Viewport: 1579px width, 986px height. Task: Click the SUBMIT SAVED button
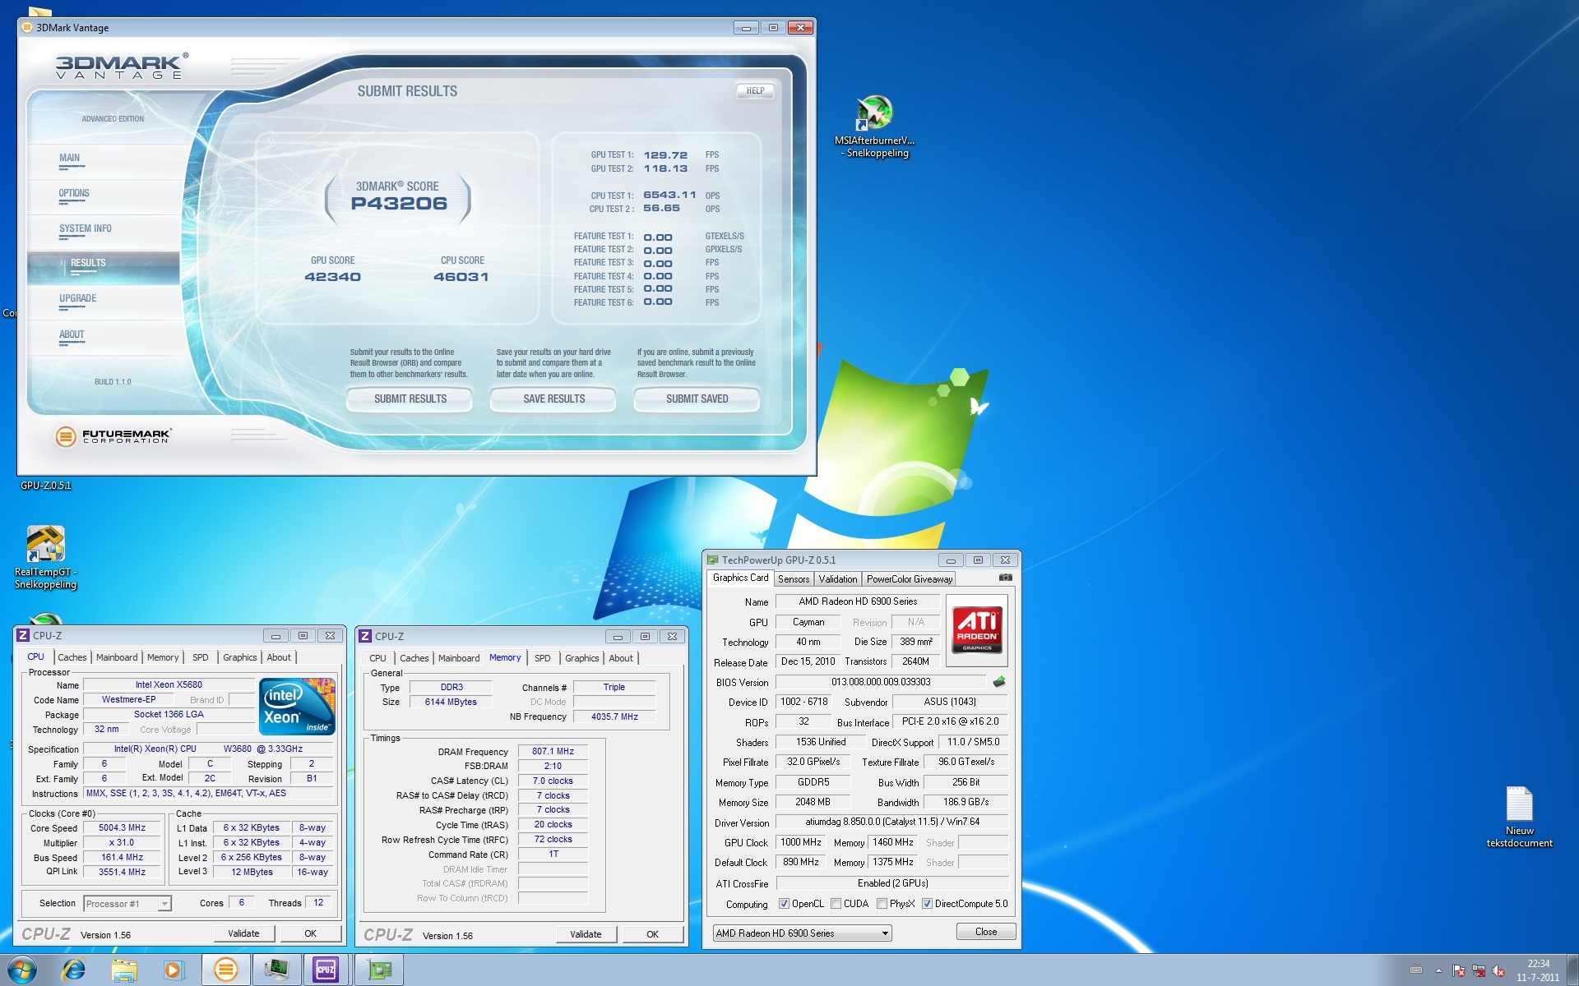click(697, 399)
